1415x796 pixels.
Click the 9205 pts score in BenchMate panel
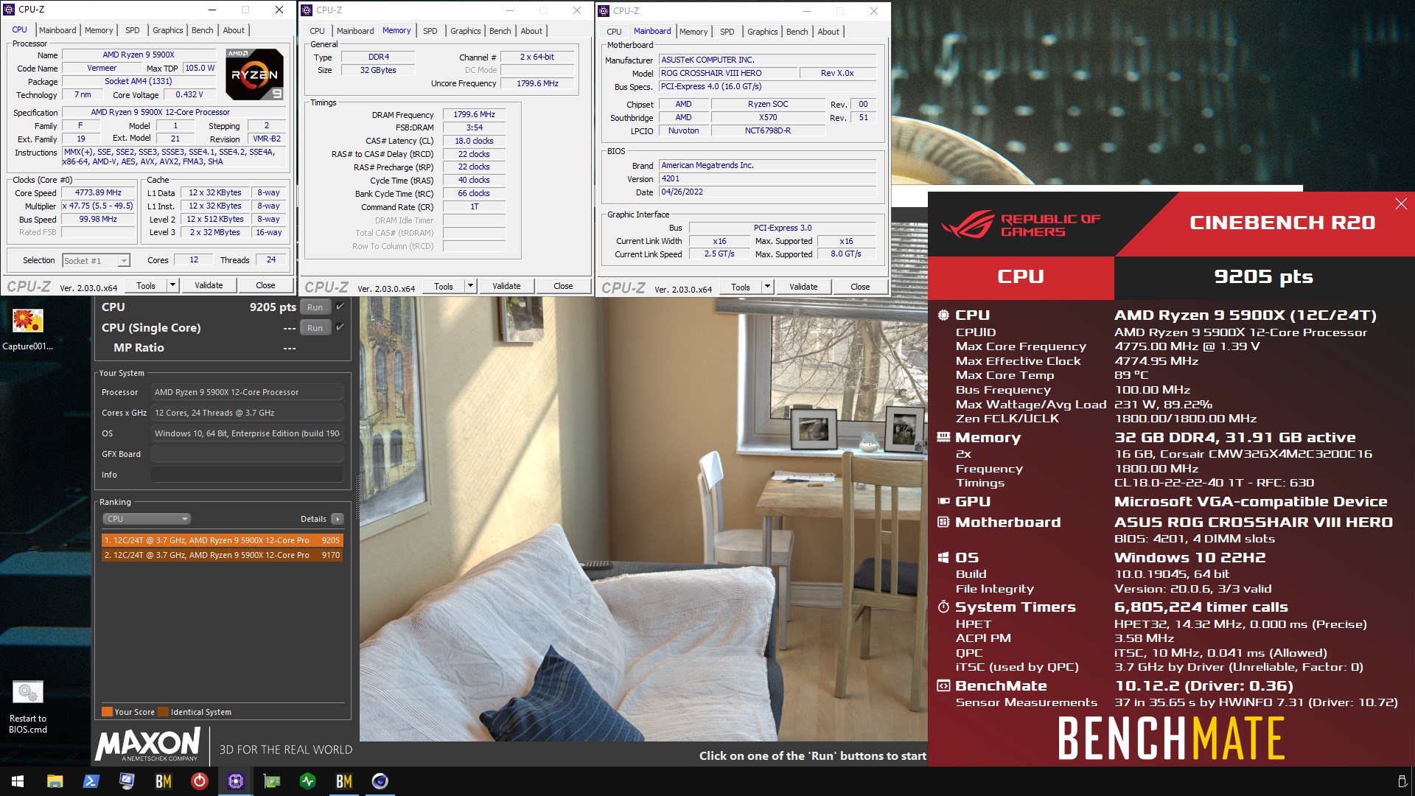[1263, 277]
